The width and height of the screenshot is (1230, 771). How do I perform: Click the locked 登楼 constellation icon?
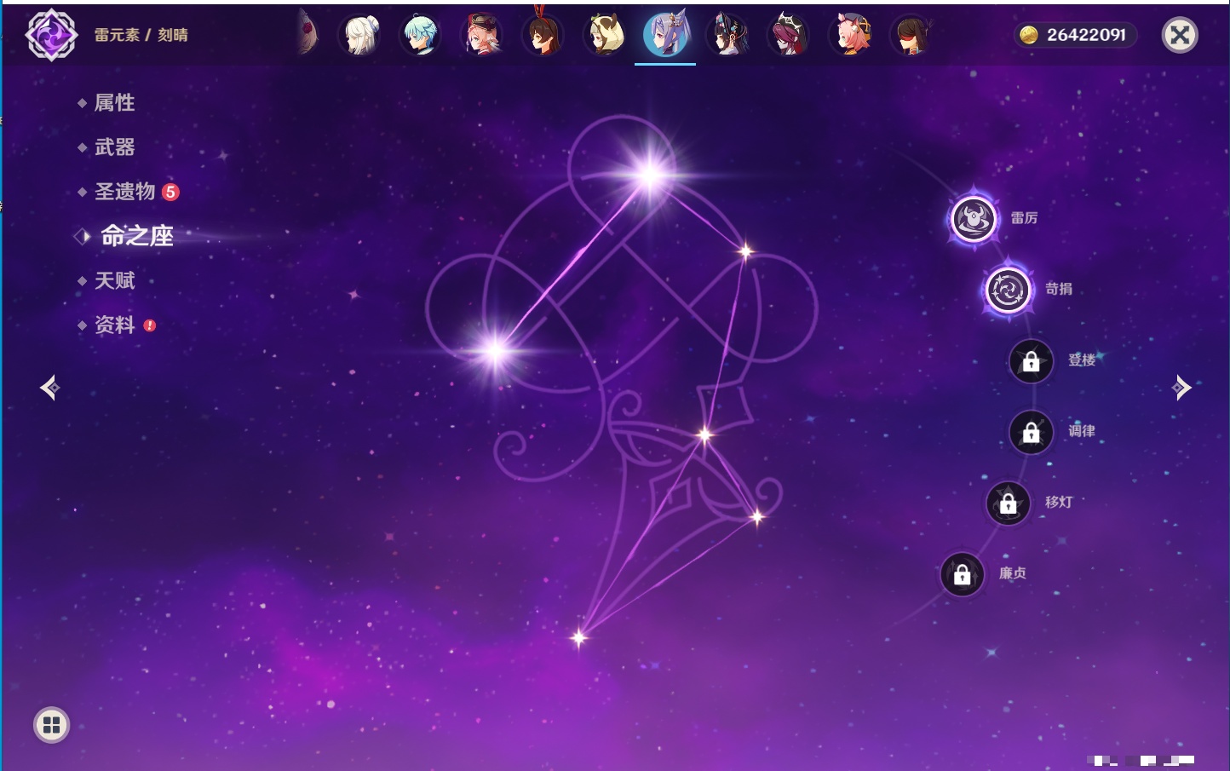[1031, 361]
